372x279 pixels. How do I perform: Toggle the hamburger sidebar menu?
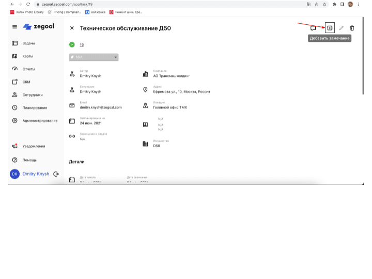point(14,27)
